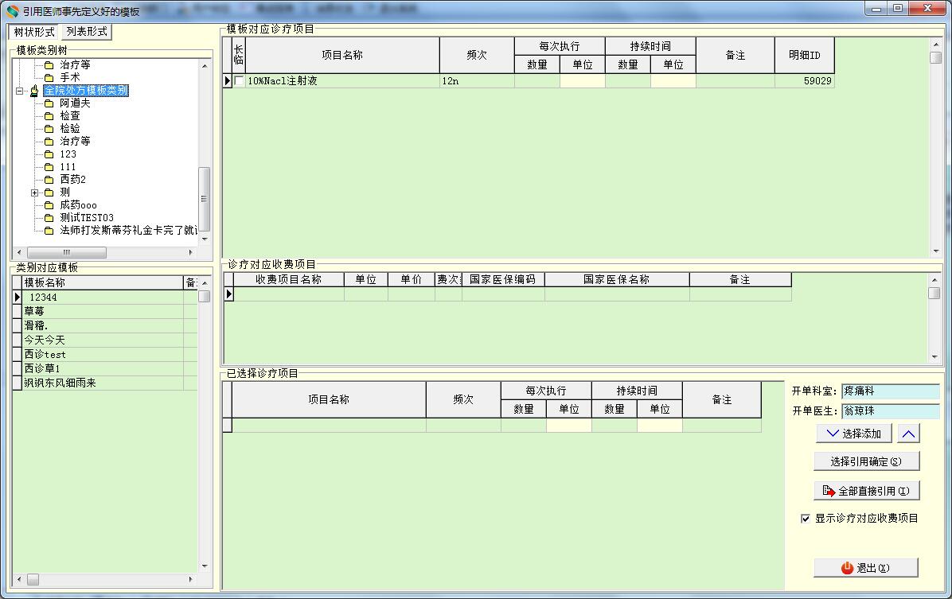
Task: Click the 选择添加 button
Action: [x=853, y=434]
